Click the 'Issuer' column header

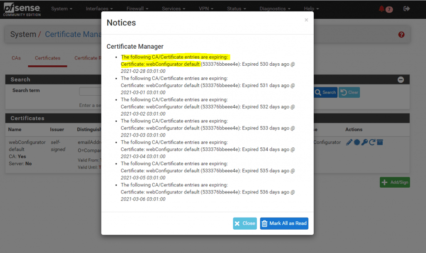tap(57, 130)
